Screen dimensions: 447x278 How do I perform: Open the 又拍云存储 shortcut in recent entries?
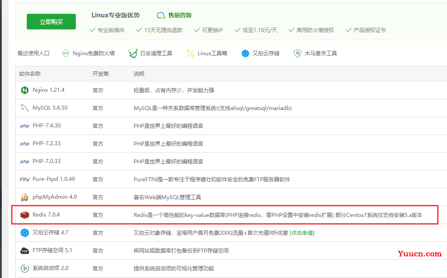(266, 53)
